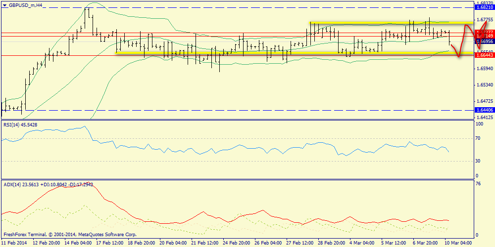Click the current price label 1.66956
This screenshot has height=247, width=495.
click(x=484, y=41)
